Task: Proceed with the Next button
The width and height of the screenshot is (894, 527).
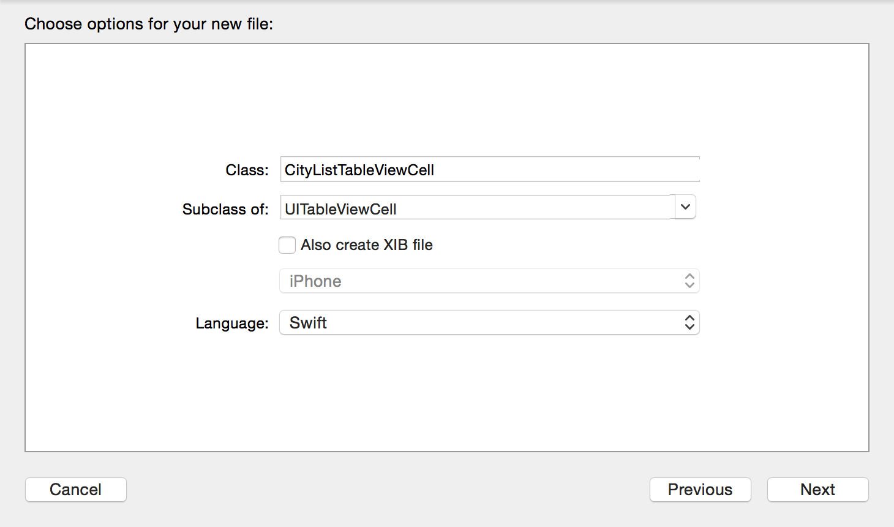Action: click(817, 490)
